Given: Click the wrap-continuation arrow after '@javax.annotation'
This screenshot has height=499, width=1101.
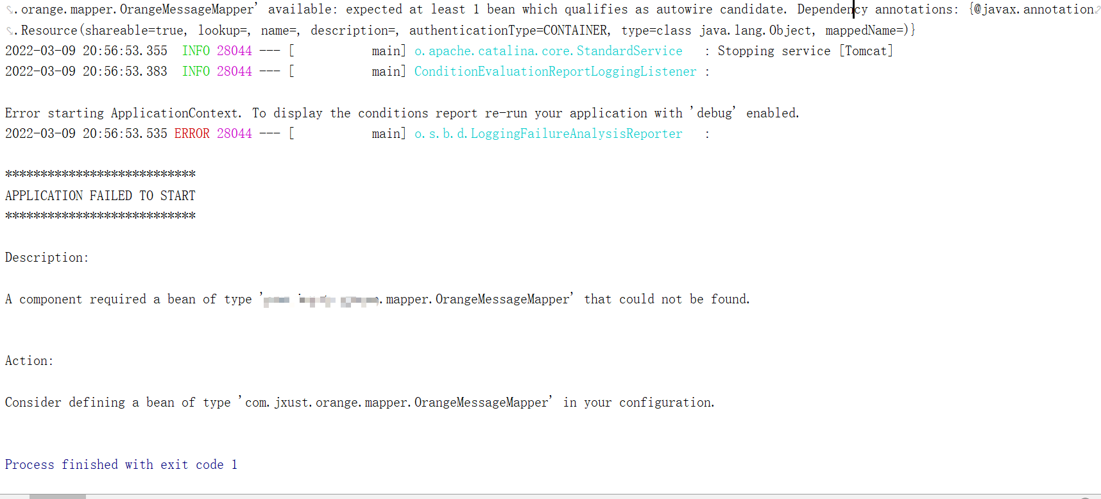Looking at the screenshot, I should (x=1097, y=10).
